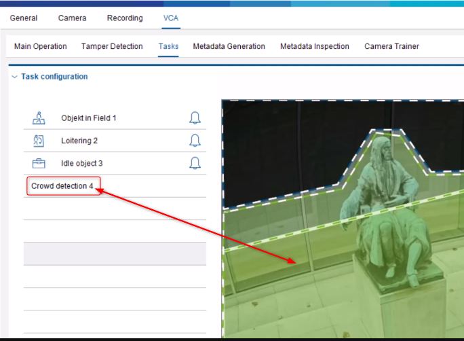Click the Loitering task type icon
The height and width of the screenshot is (341, 464).
click(x=39, y=141)
